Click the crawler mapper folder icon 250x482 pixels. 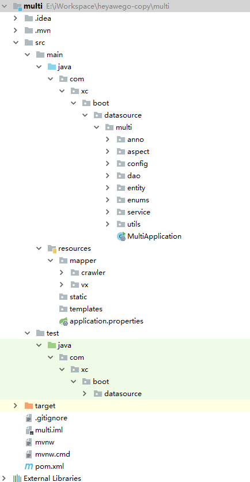[x=75, y=273]
